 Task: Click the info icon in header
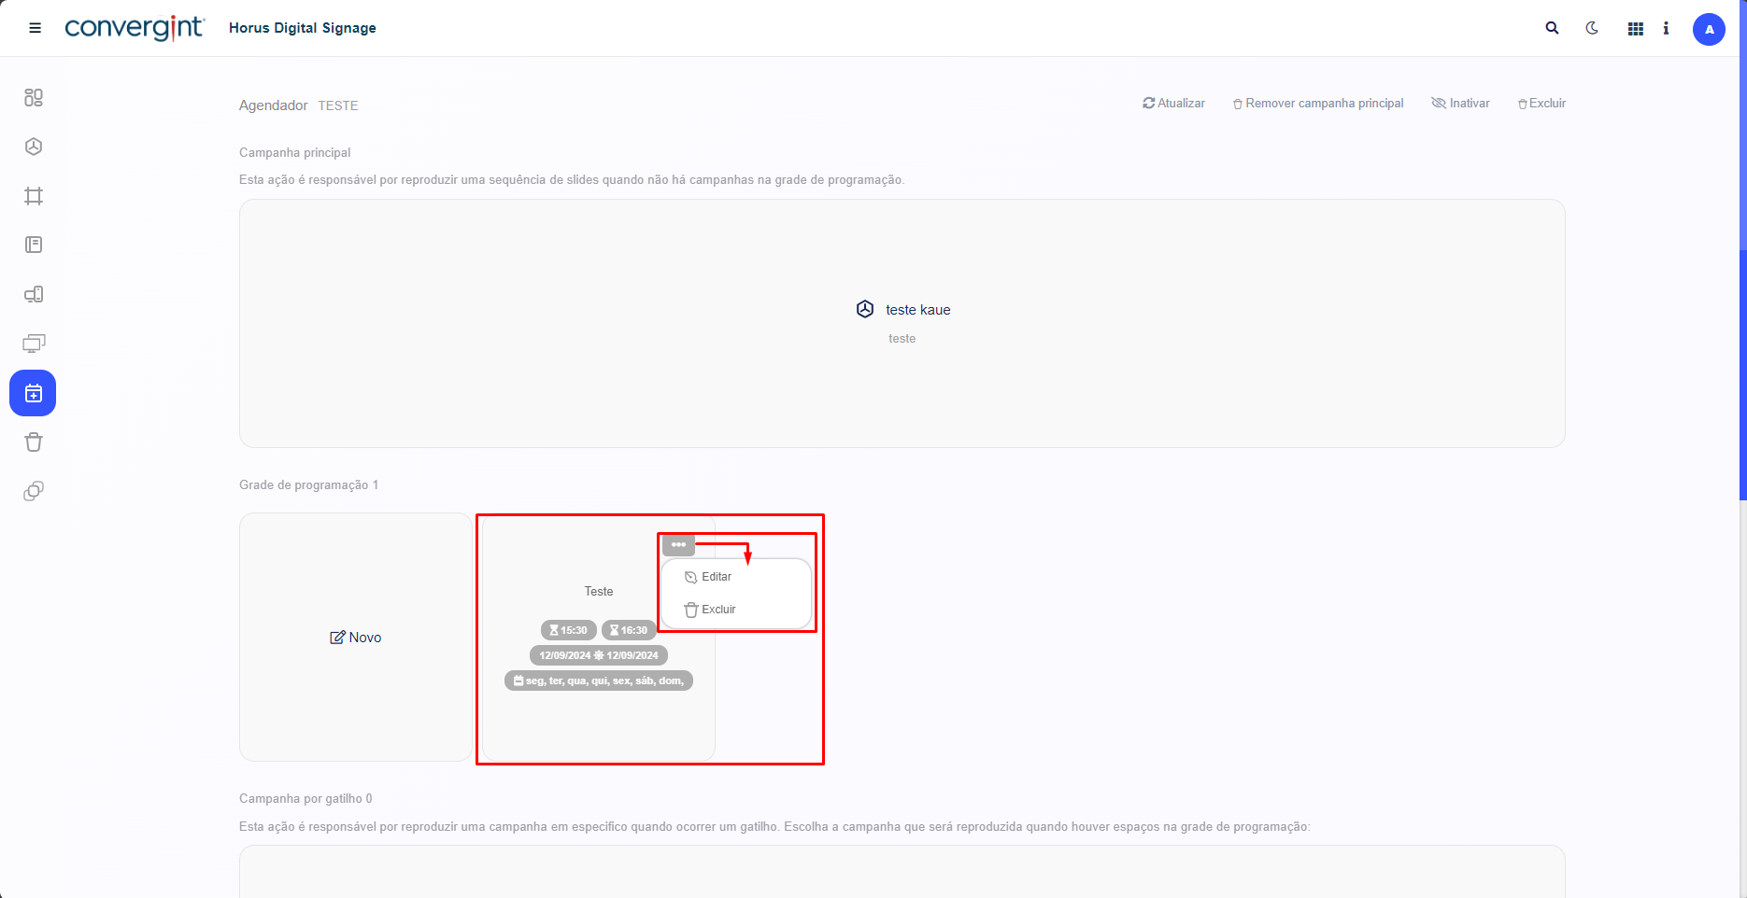[1666, 29]
